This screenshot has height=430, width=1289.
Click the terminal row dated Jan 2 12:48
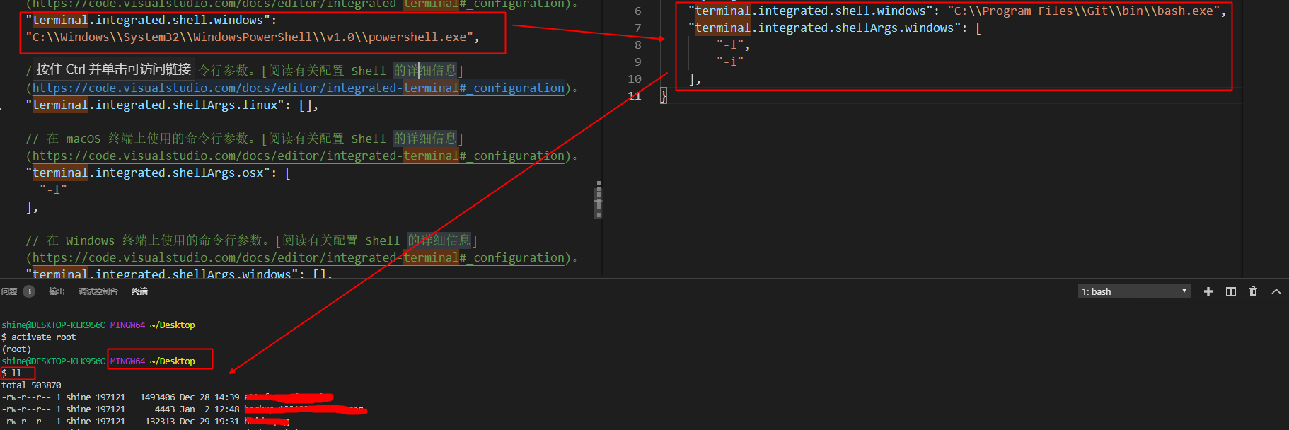point(184,409)
